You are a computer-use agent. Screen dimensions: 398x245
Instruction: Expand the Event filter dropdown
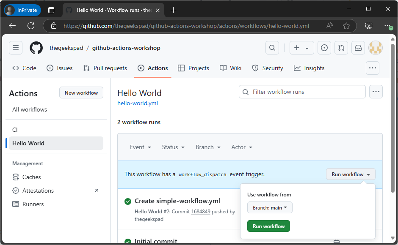click(141, 147)
